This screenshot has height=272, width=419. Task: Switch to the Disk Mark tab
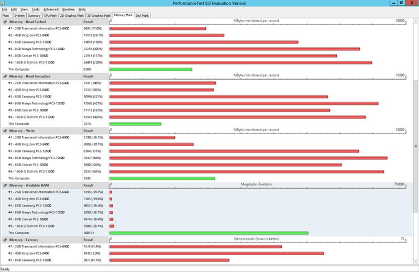coord(142,16)
